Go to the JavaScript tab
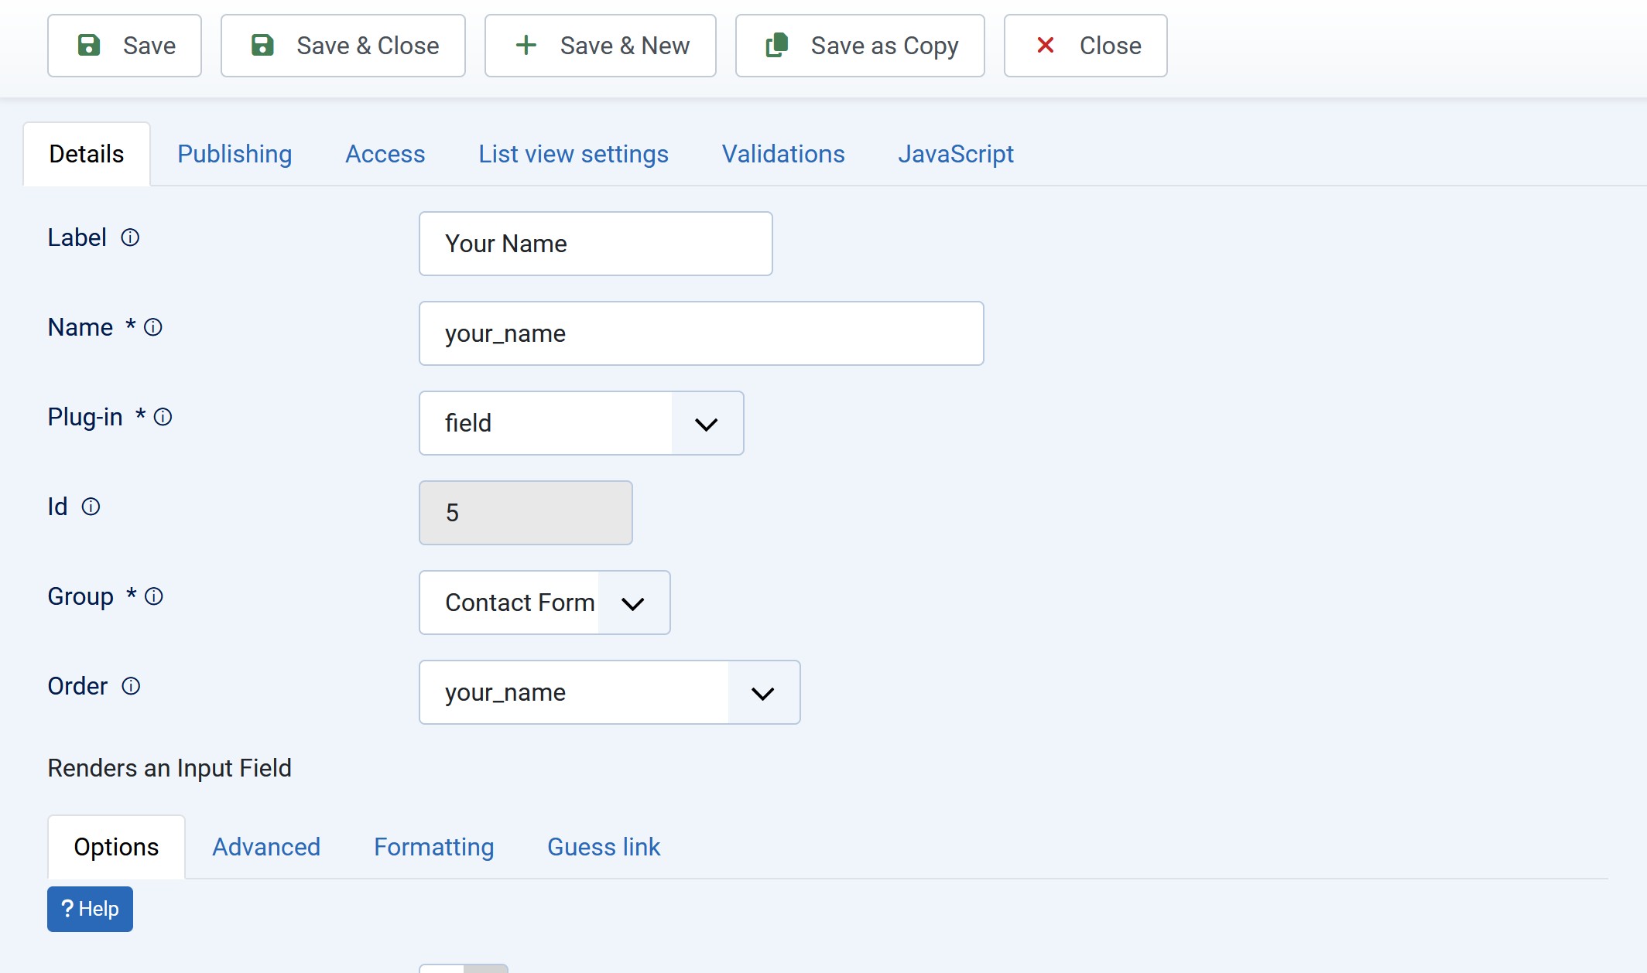 coord(955,154)
